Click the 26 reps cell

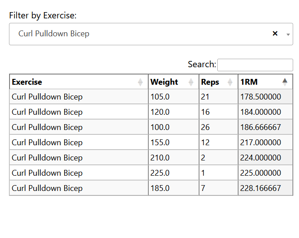pos(219,127)
